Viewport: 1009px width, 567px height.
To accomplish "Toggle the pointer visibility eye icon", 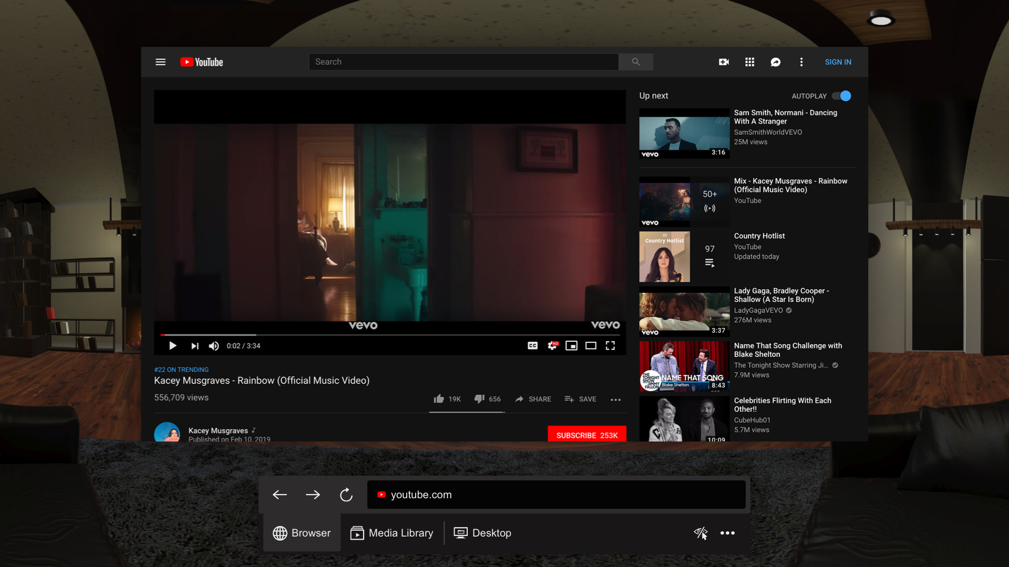I will (x=701, y=533).
